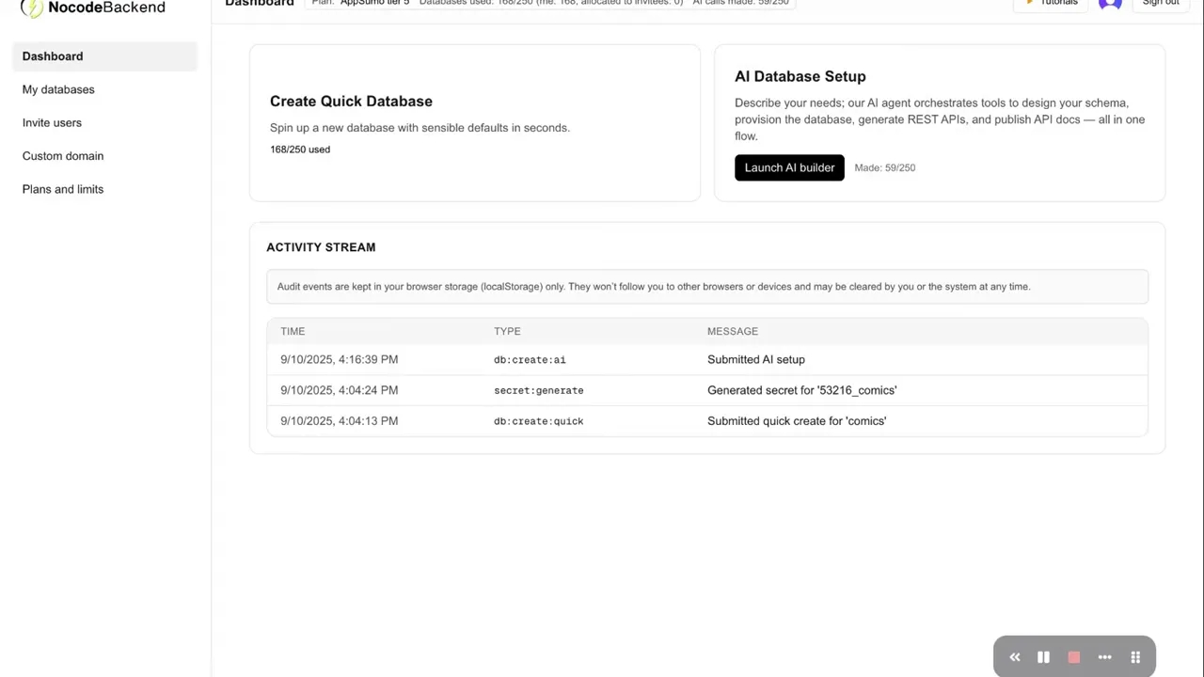The width and height of the screenshot is (1204, 677).
Task: Open the three-dot more options menu
Action: [x=1105, y=657]
